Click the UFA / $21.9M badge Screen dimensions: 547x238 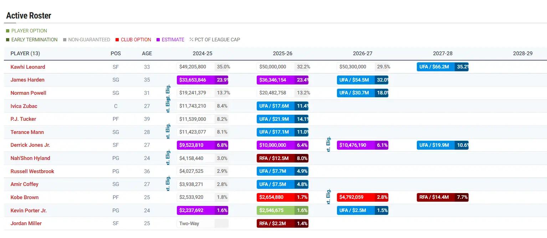pos(282,119)
